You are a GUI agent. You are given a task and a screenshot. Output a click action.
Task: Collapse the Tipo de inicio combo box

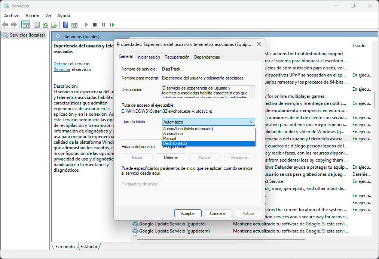point(251,122)
